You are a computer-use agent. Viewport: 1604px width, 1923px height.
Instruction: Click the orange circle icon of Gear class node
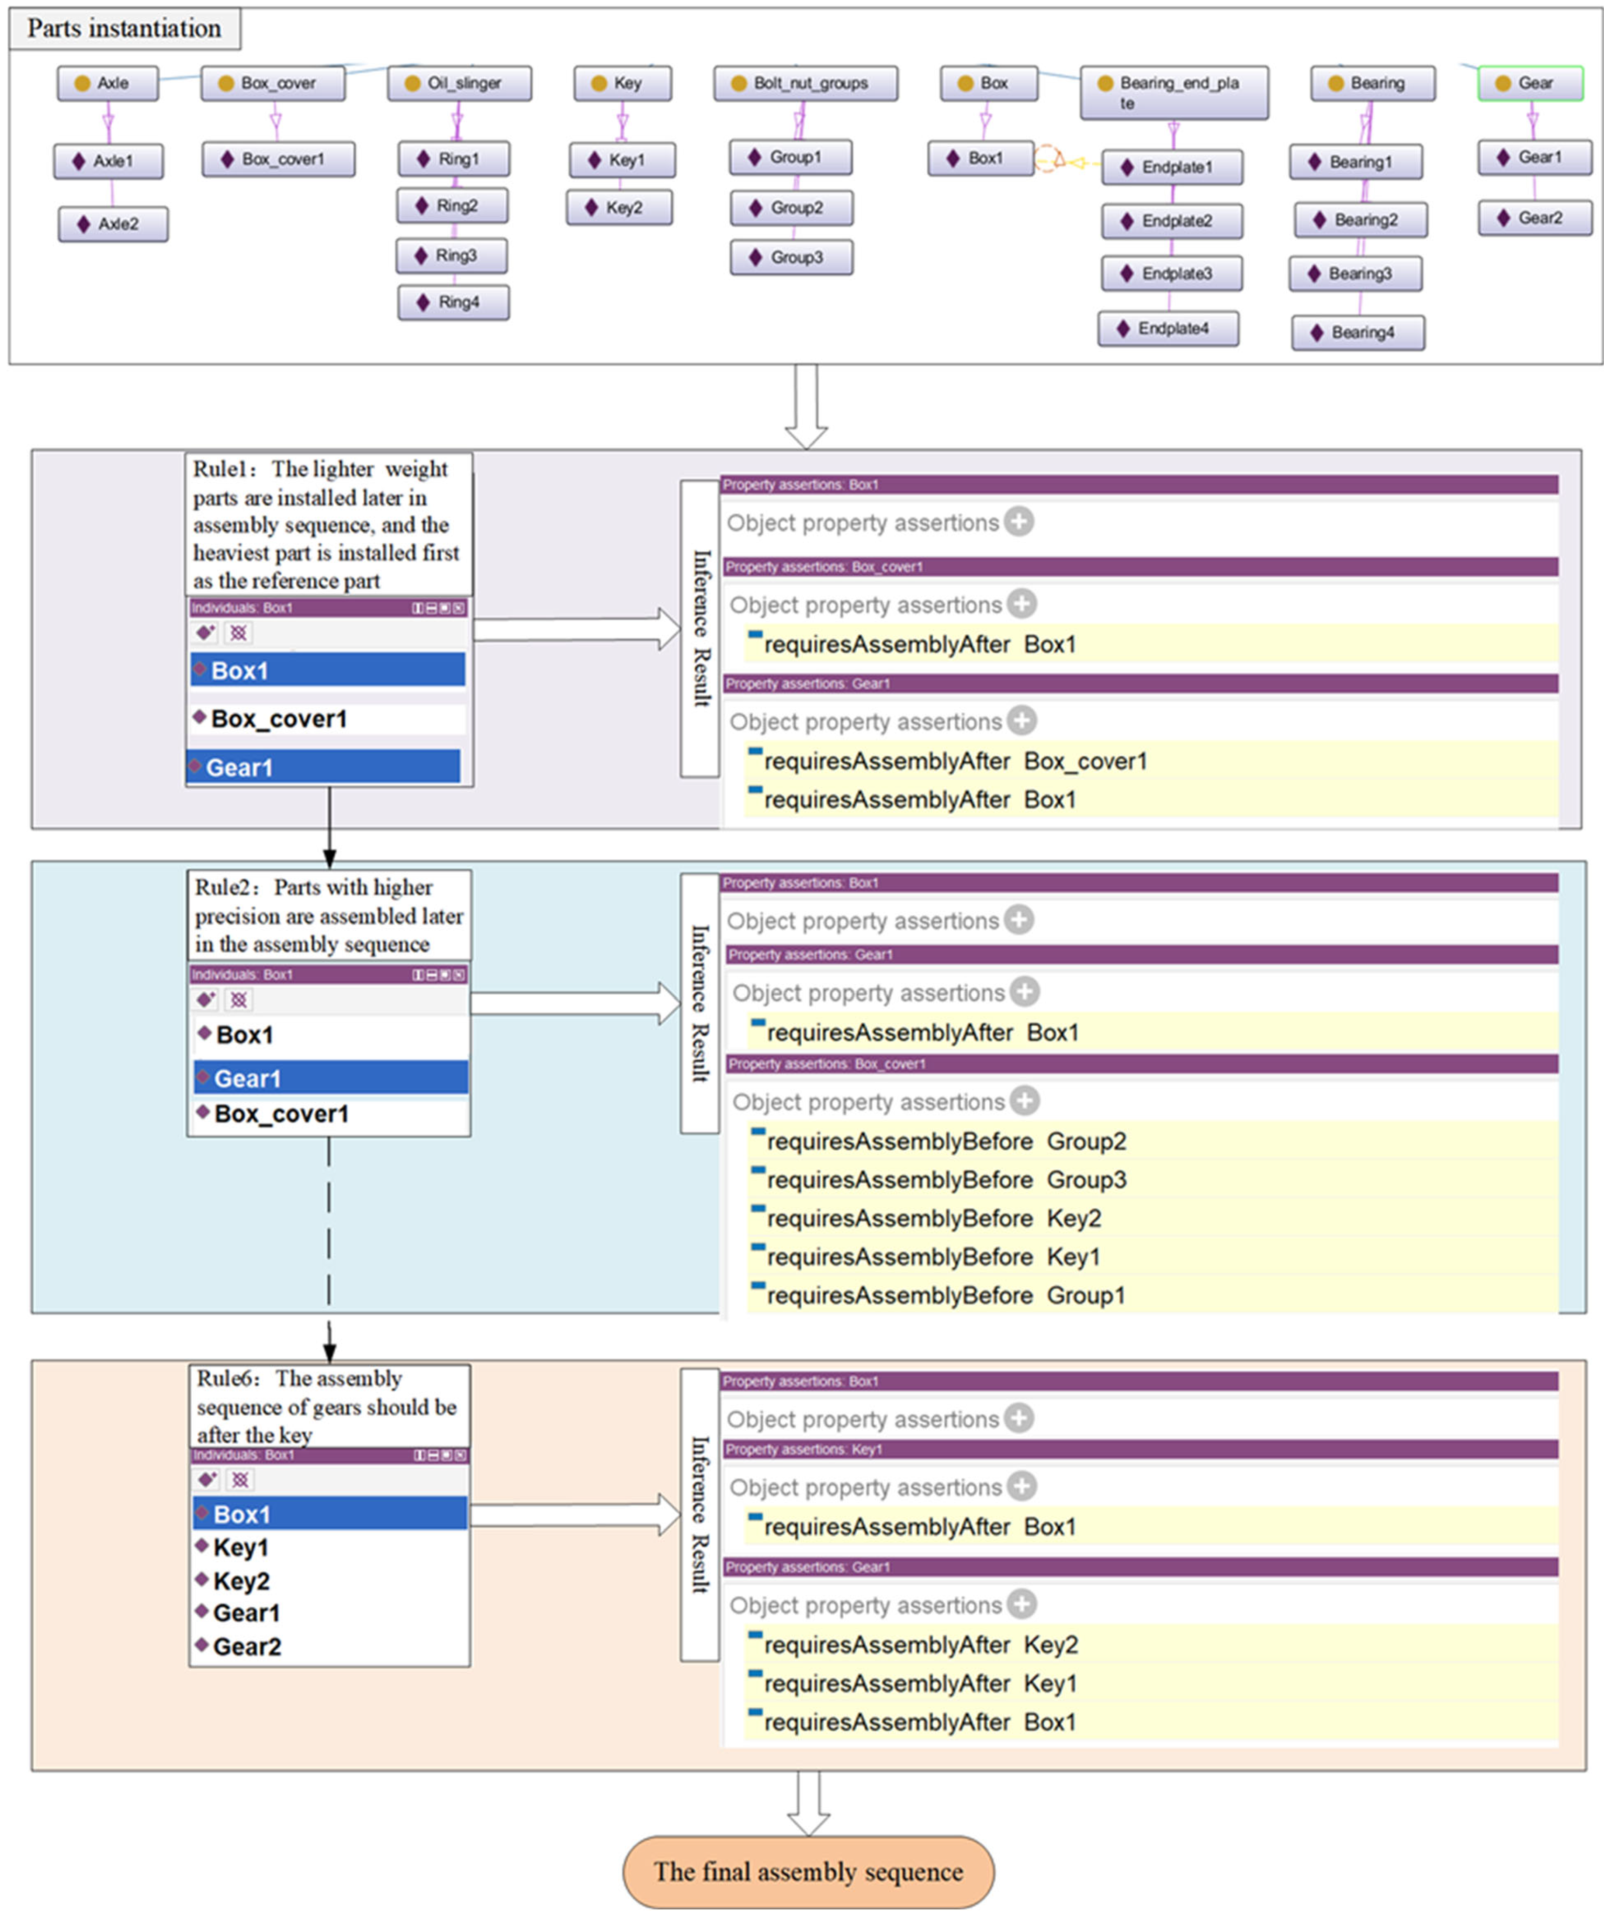tap(1502, 83)
